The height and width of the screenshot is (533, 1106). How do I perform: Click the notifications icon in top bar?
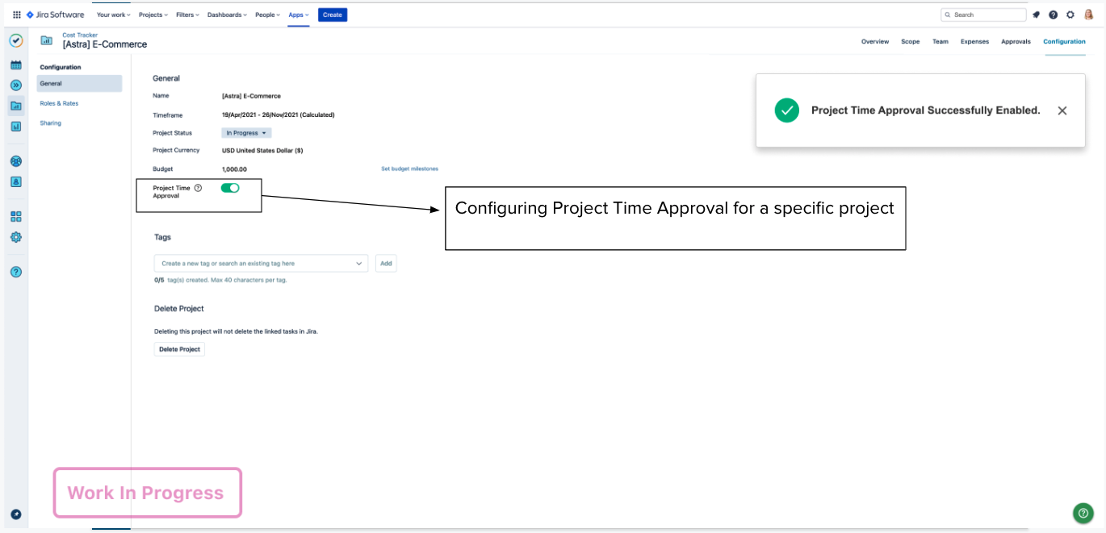[1037, 15]
